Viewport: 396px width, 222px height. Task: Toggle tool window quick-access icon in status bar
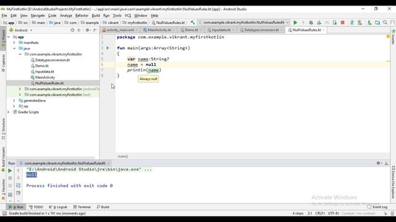pos(4,213)
